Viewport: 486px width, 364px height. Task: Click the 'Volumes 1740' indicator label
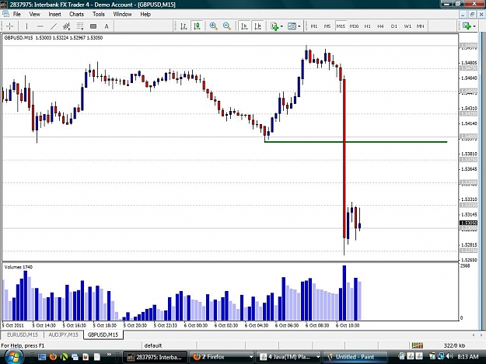point(19,267)
